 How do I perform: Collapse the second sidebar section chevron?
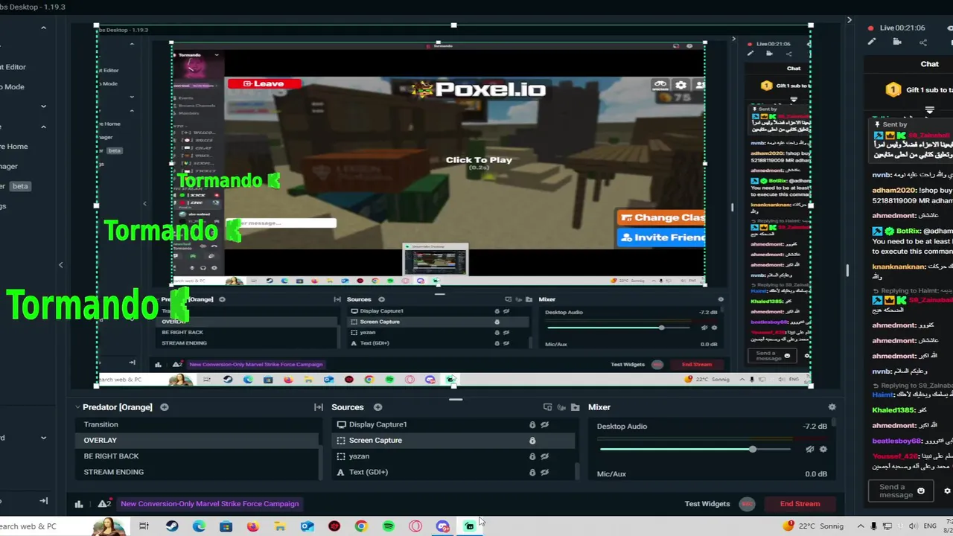[x=43, y=127]
